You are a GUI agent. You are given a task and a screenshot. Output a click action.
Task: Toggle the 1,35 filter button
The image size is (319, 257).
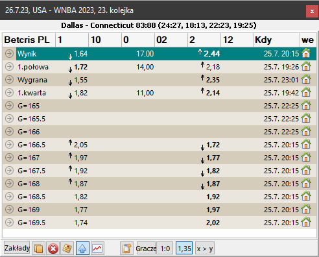point(184,249)
